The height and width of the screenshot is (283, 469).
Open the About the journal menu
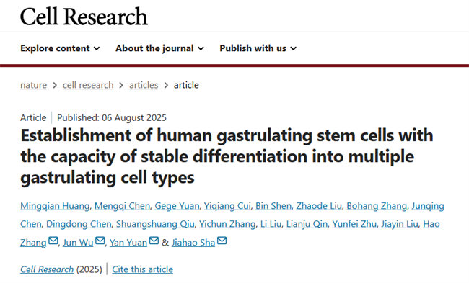click(159, 48)
